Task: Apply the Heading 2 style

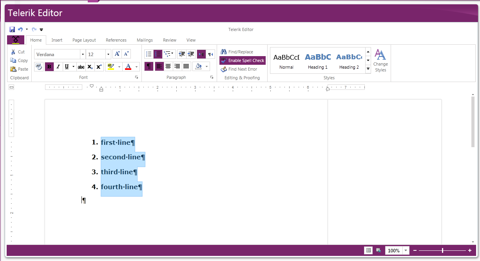Action: click(349, 60)
